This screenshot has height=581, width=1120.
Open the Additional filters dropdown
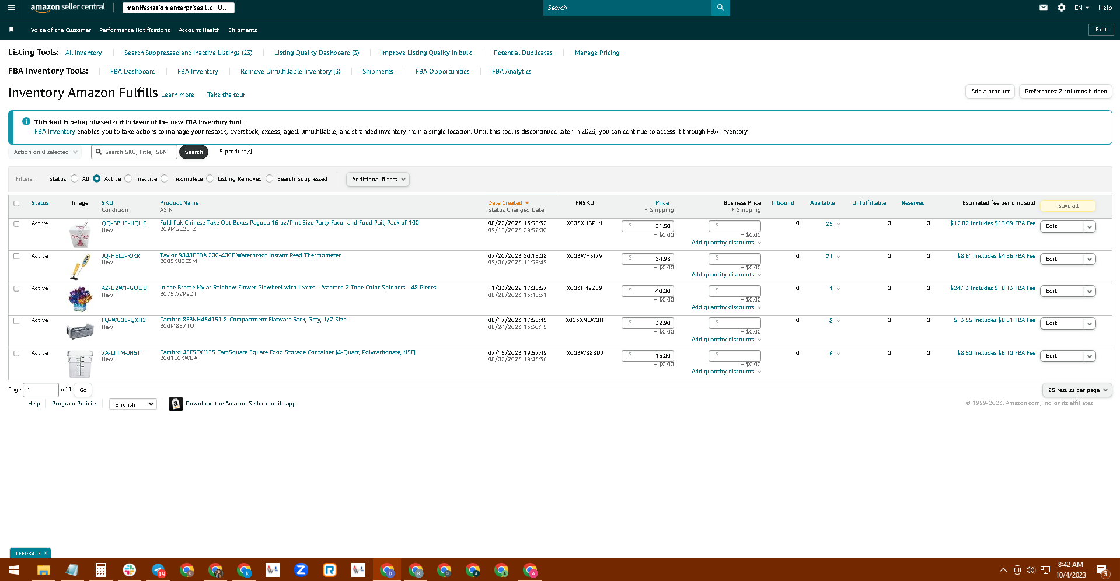378,179
